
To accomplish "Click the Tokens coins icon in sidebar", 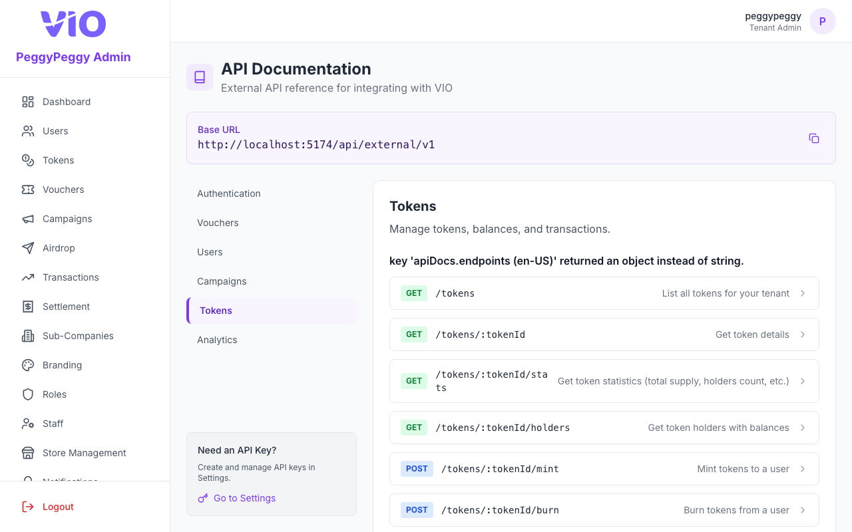I will pyautogui.click(x=28, y=160).
